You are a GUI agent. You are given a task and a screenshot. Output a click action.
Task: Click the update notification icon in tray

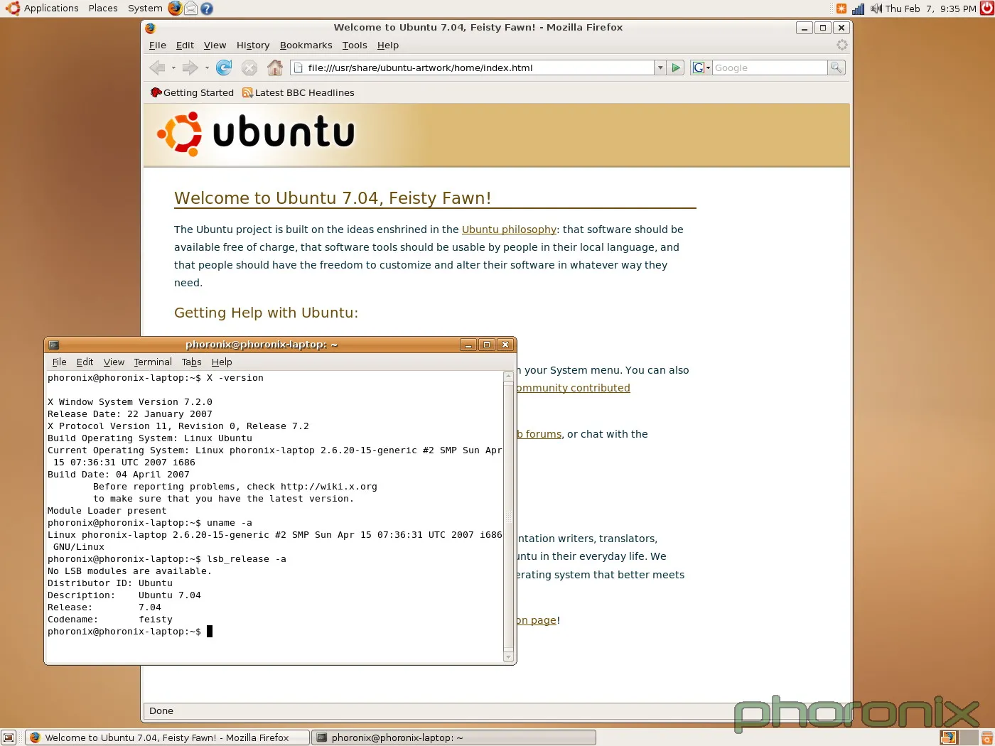click(x=841, y=9)
